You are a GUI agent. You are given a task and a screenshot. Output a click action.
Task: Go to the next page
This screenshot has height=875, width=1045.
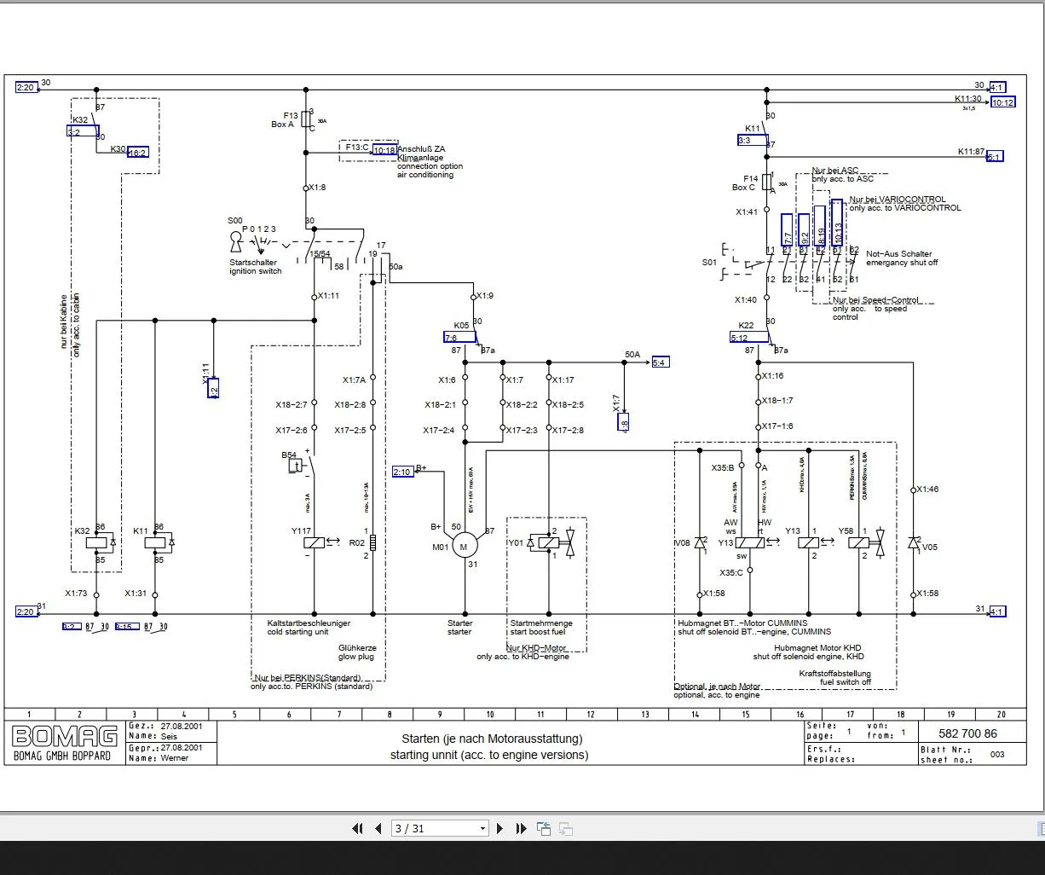(500, 828)
